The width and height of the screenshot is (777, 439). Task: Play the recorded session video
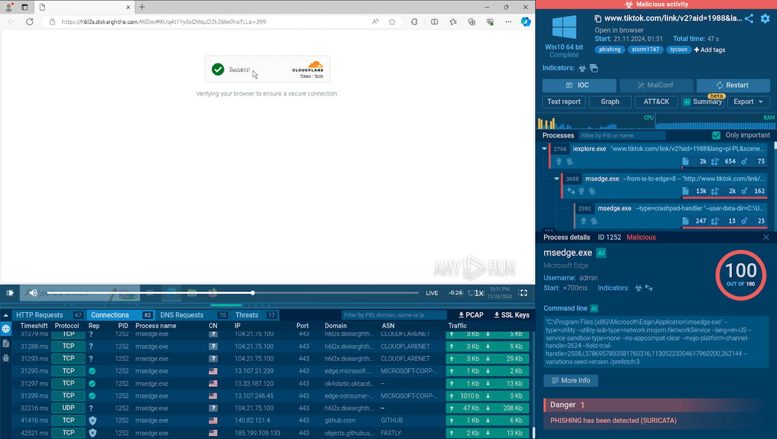coord(10,293)
